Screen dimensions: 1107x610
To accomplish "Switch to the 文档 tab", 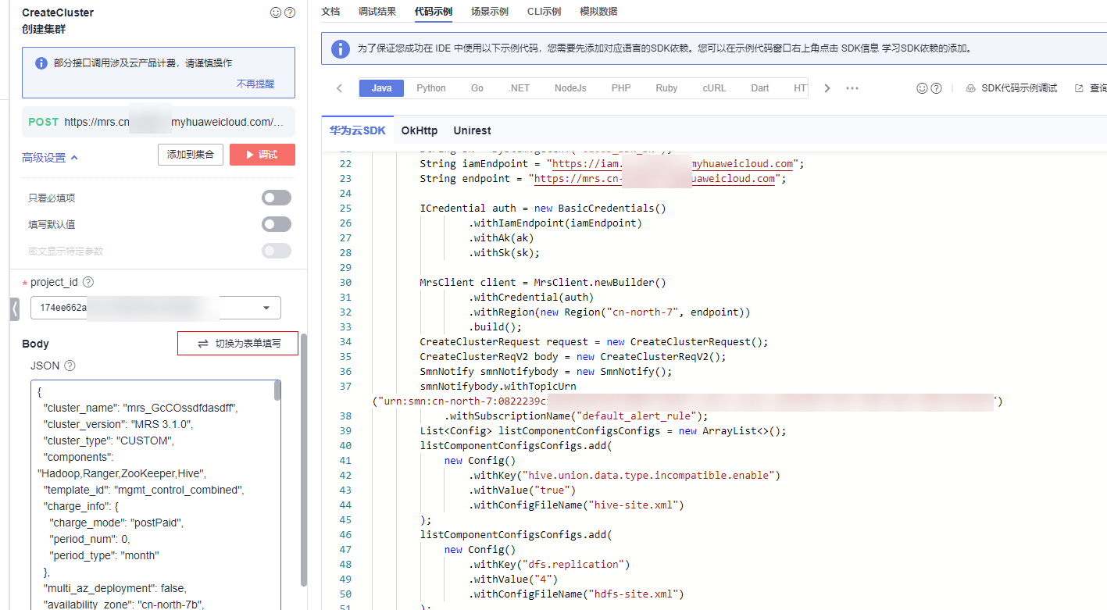I will (x=330, y=12).
